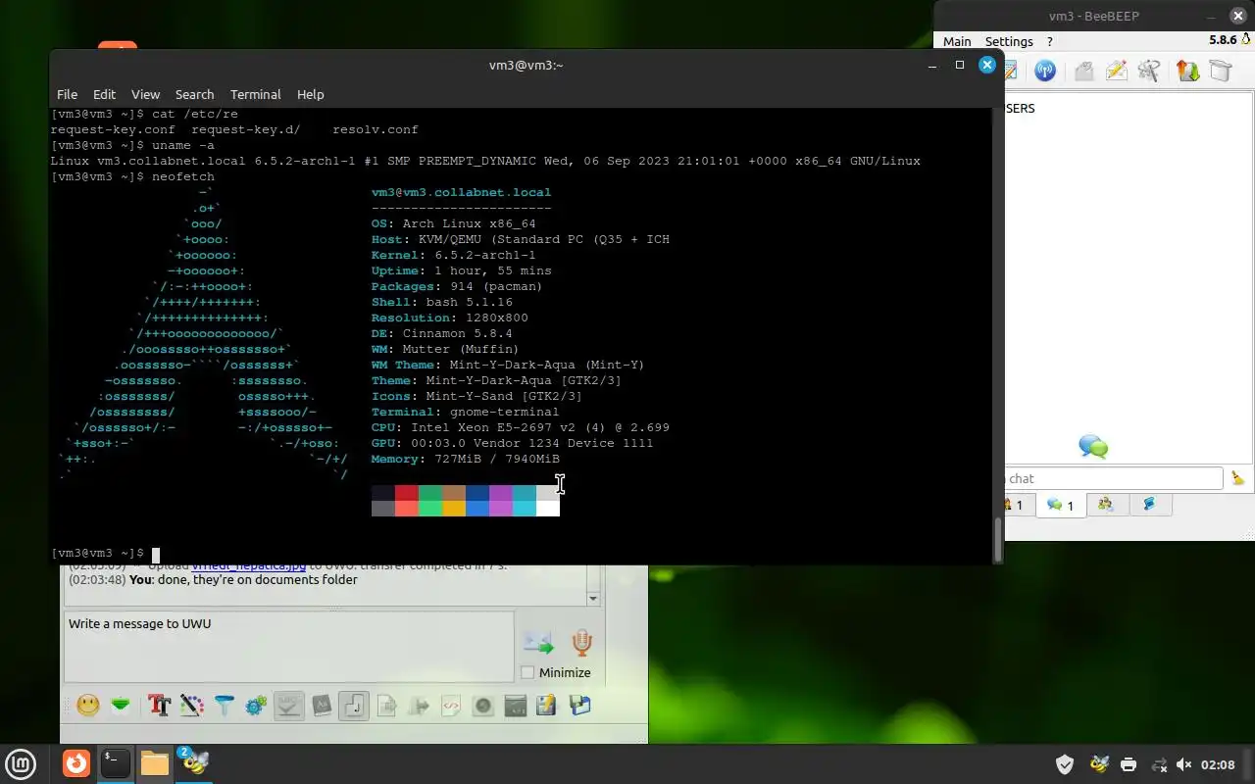Click the grayed envelope icon in BeeBEEP toolbar
Viewport: 1255px width, 784px height.
[1083, 71]
